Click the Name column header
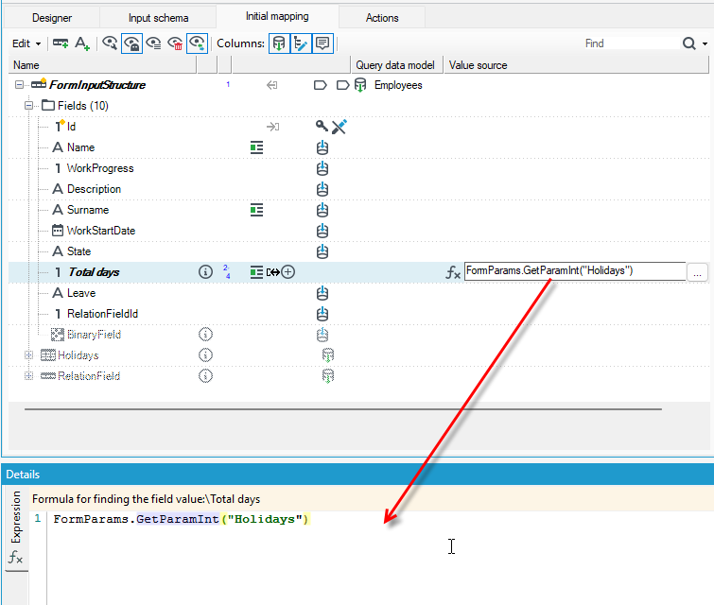The height and width of the screenshot is (605, 714). pyautogui.click(x=102, y=65)
